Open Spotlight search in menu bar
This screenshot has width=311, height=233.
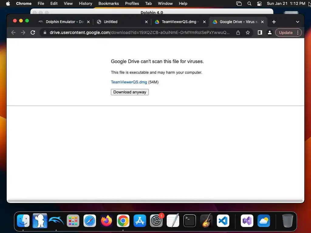point(249,4)
